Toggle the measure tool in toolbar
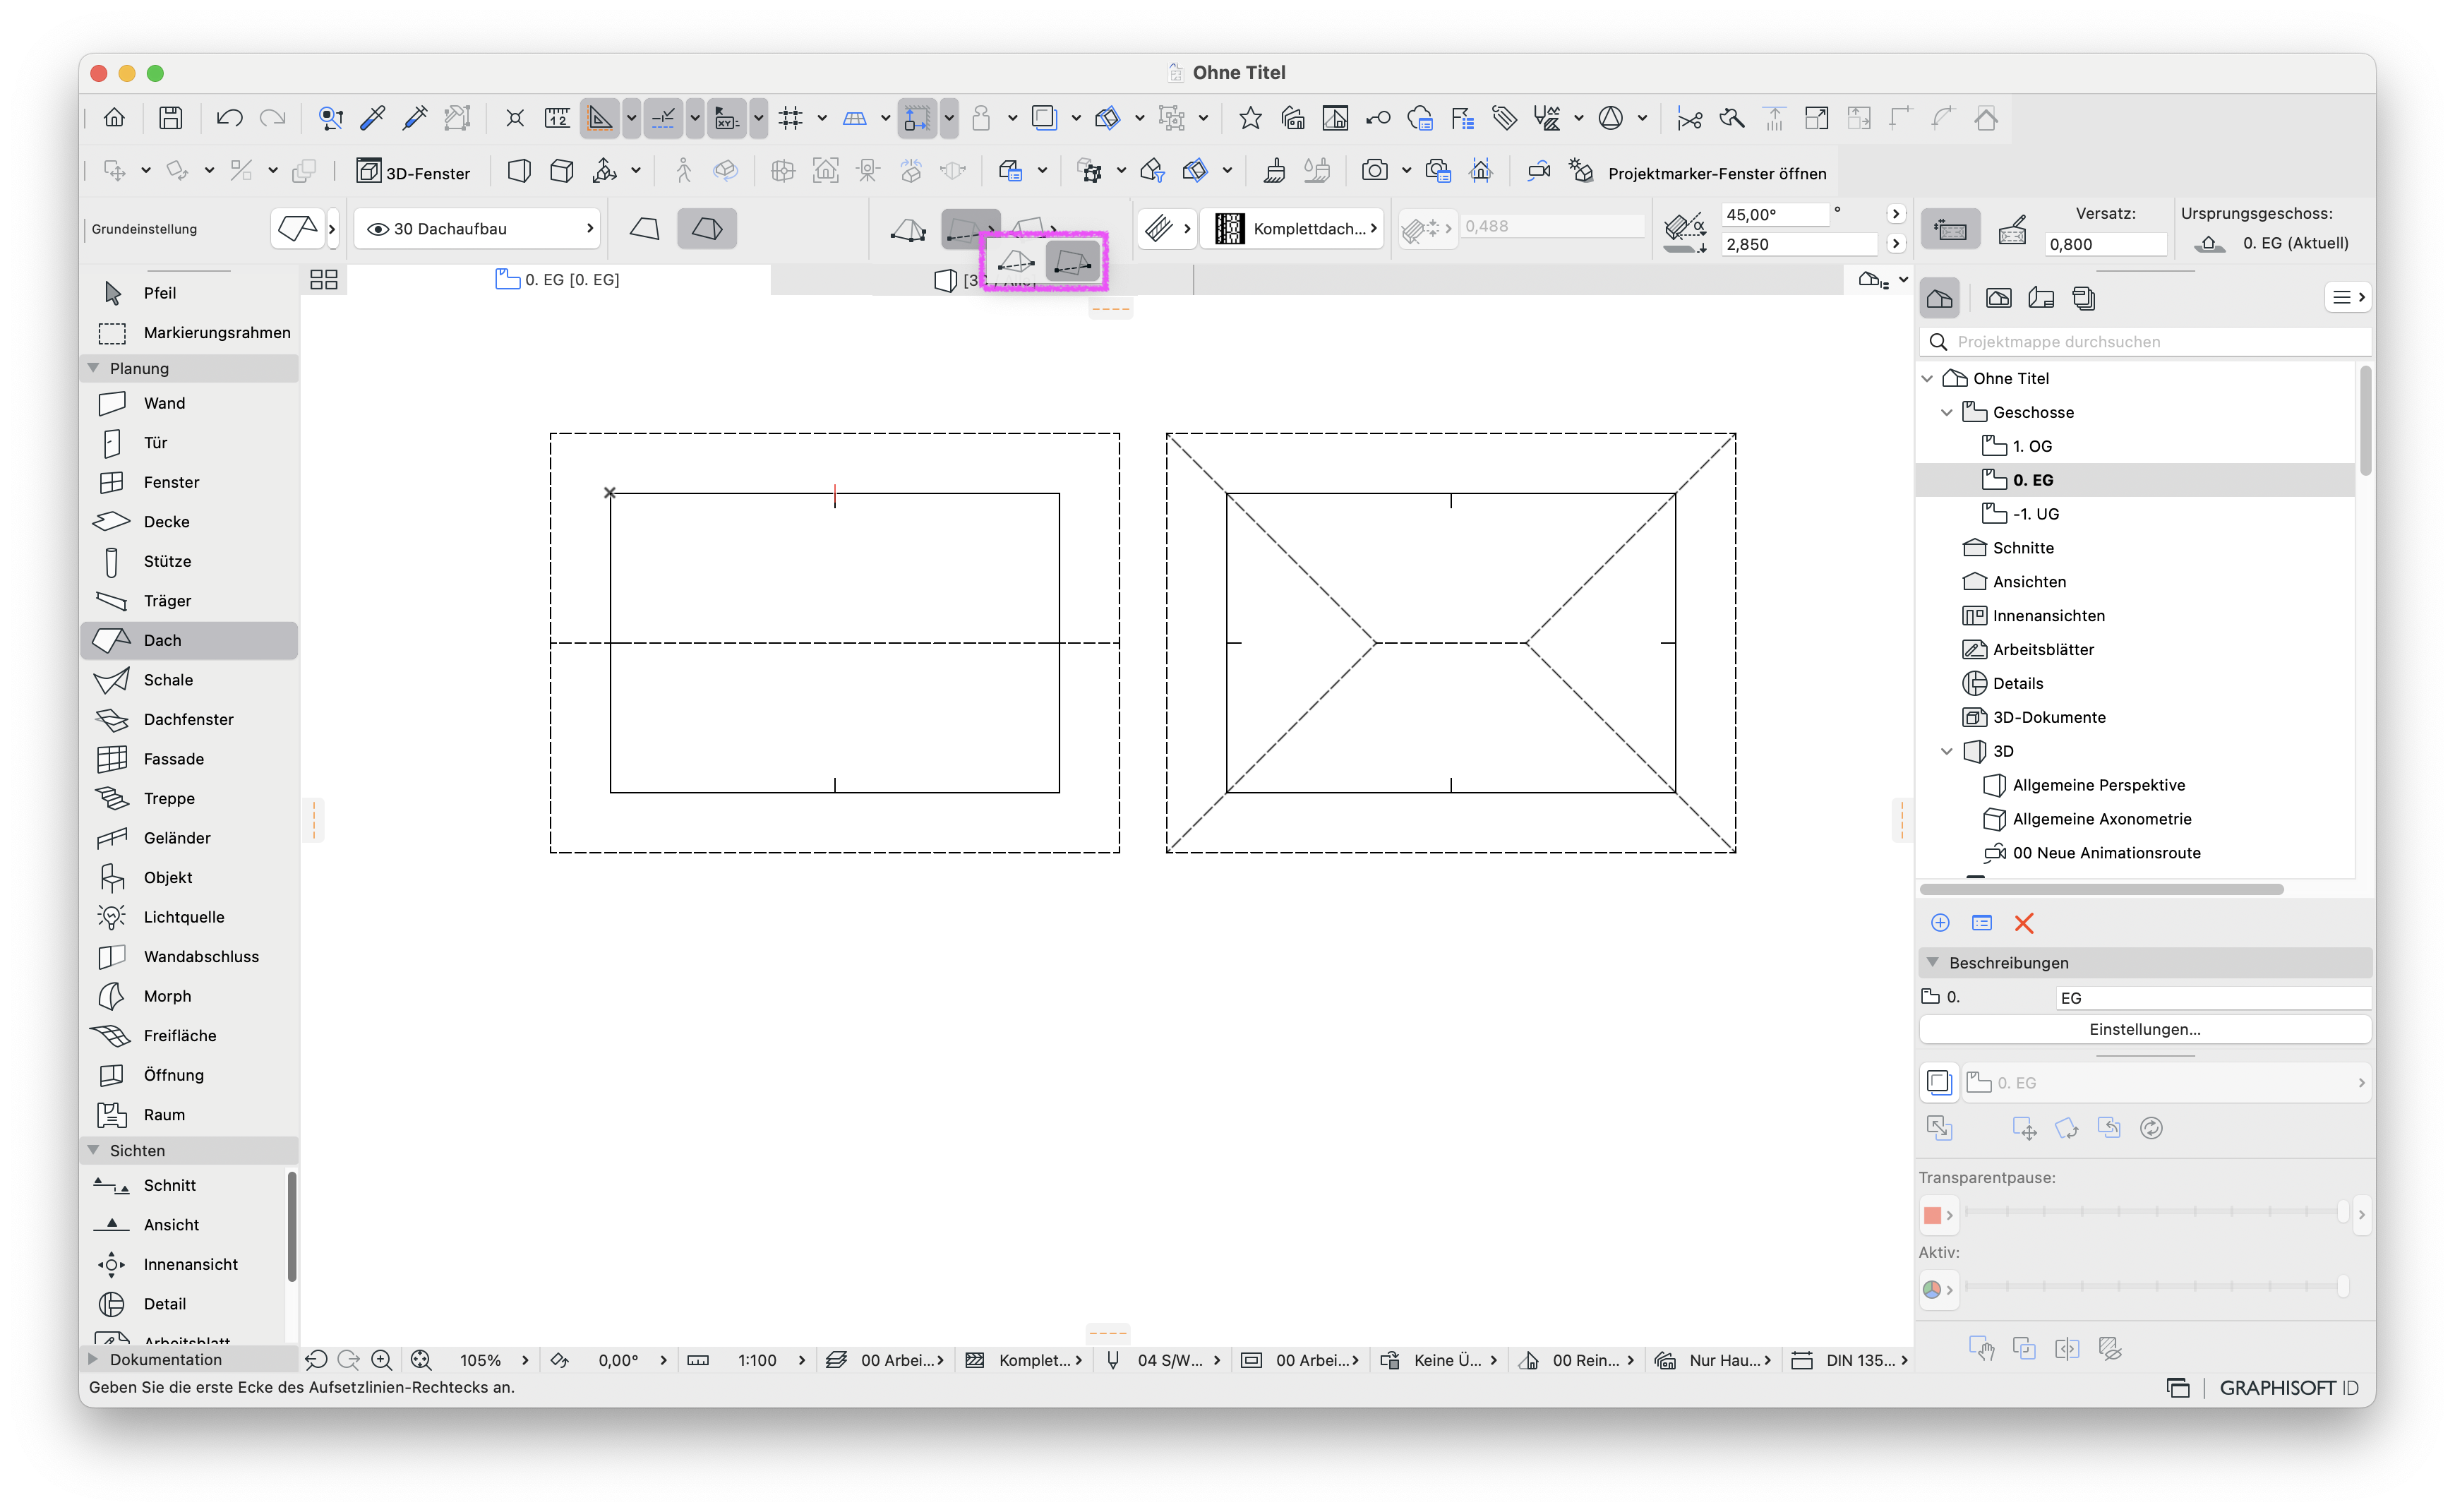 coord(556,118)
